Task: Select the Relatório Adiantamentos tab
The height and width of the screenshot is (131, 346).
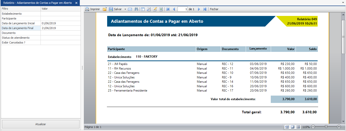Action: click(x=37, y=3)
